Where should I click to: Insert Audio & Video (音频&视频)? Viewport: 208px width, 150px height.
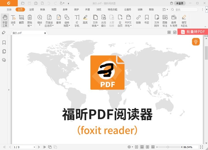click(x=174, y=21)
